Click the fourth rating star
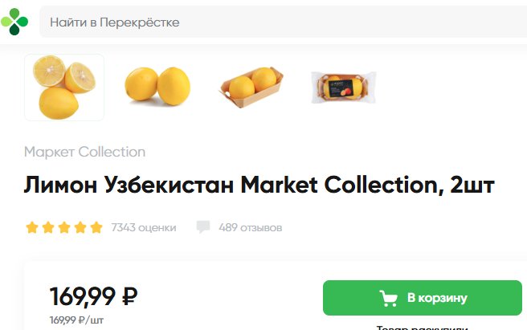 coord(80,227)
